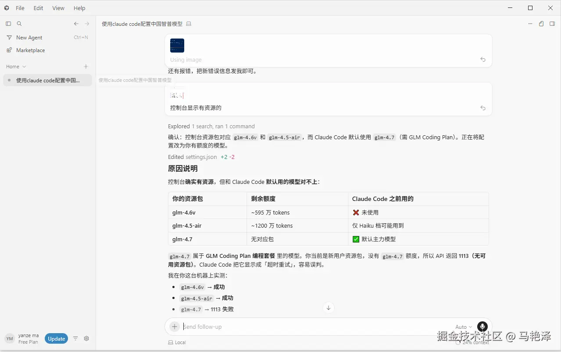
Task: Click the New Agent icon
Action: pos(9,38)
